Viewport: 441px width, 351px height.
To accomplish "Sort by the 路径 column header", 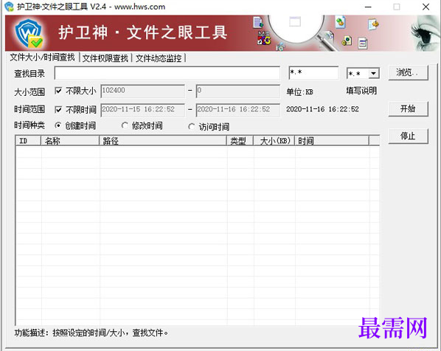I will pos(163,141).
